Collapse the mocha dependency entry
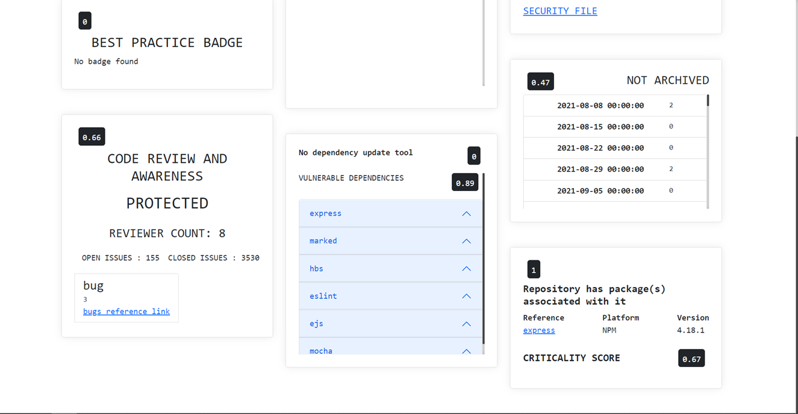The height and width of the screenshot is (414, 798). 466,351
